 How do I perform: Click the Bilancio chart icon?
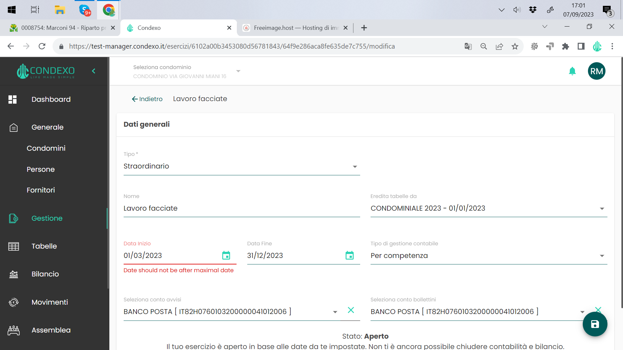click(x=14, y=274)
